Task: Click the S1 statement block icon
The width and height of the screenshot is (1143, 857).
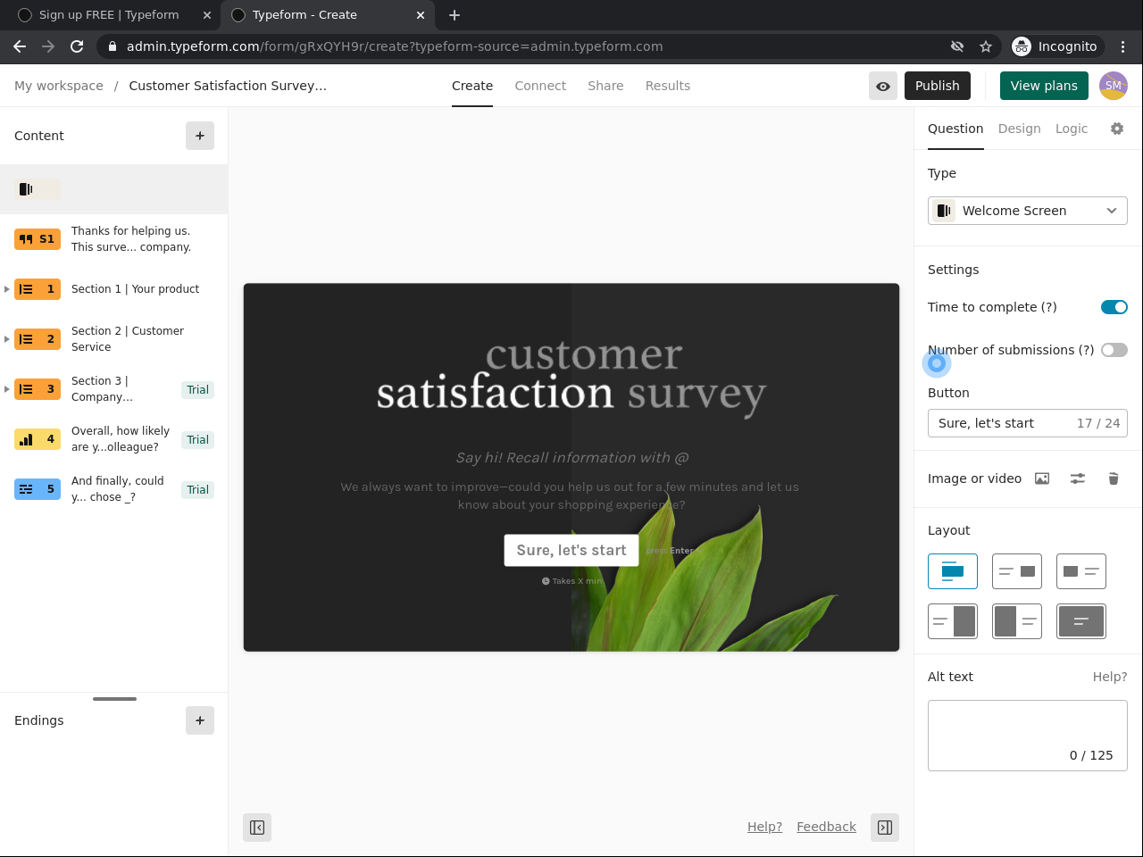Action: 38,239
